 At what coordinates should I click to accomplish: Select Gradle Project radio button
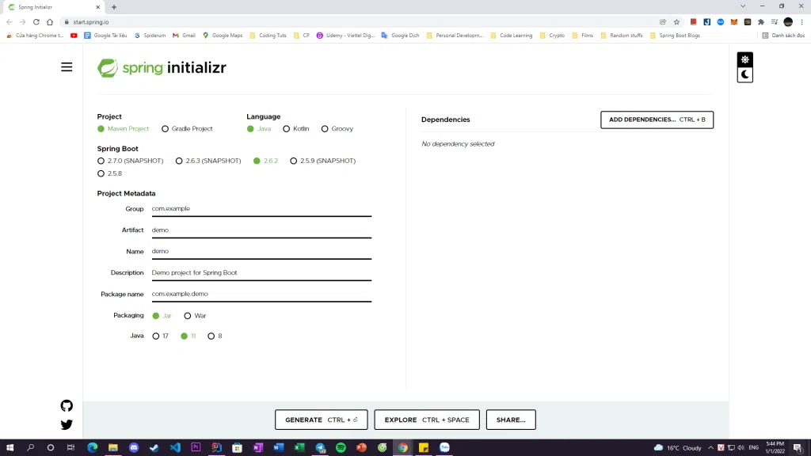click(x=187, y=129)
